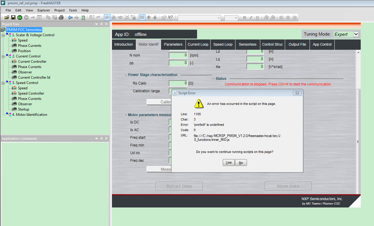This screenshot has width=374, height=226.
Task: Collapse the Scalar & Voltage Control node
Action: pos(3,35)
